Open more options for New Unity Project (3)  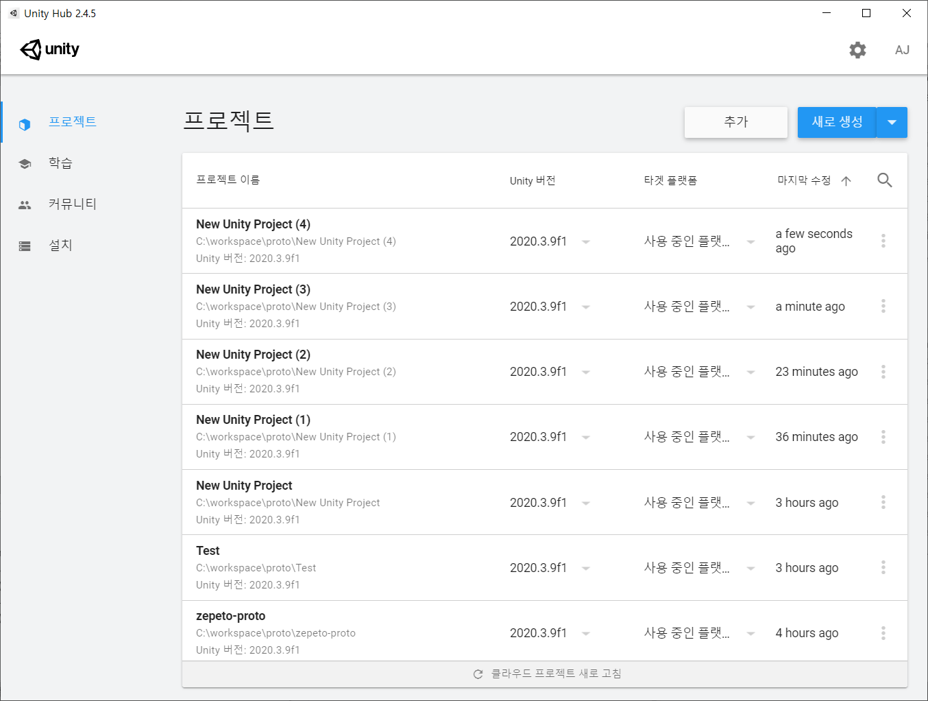click(x=883, y=306)
